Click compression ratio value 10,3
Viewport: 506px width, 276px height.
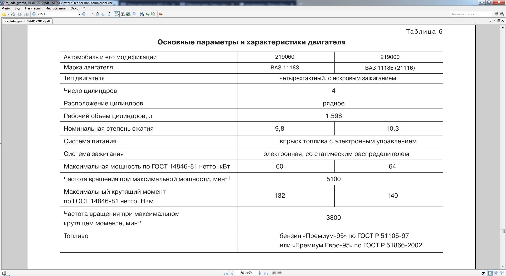[x=392, y=129]
